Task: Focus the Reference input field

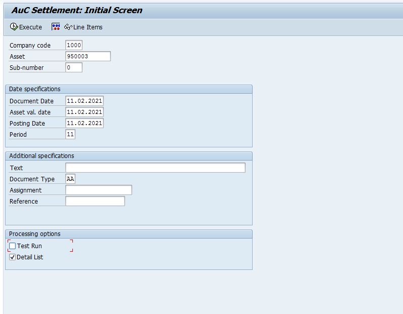Action: pyautogui.click(x=95, y=201)
